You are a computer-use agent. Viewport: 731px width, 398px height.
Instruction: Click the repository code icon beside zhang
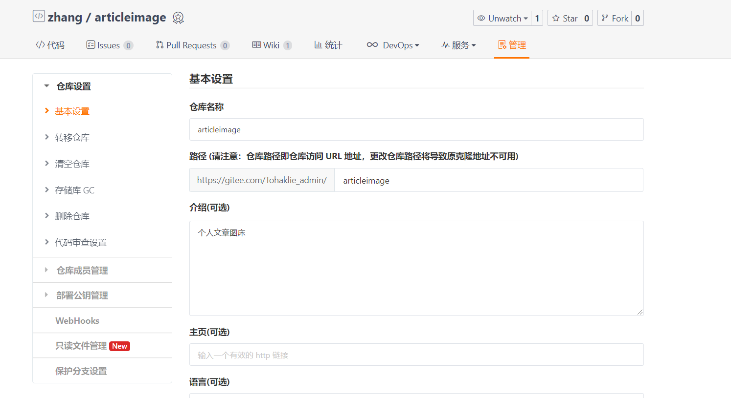click(x=39, y=16)
